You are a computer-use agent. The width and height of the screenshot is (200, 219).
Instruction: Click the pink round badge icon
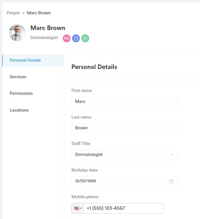point(67,38)
